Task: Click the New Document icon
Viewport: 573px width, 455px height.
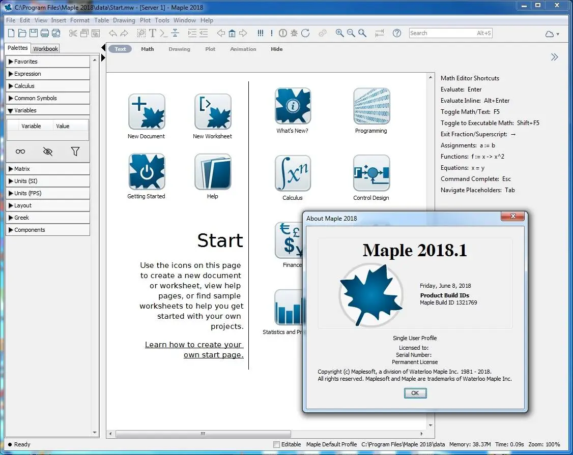Action: (147, 112)
